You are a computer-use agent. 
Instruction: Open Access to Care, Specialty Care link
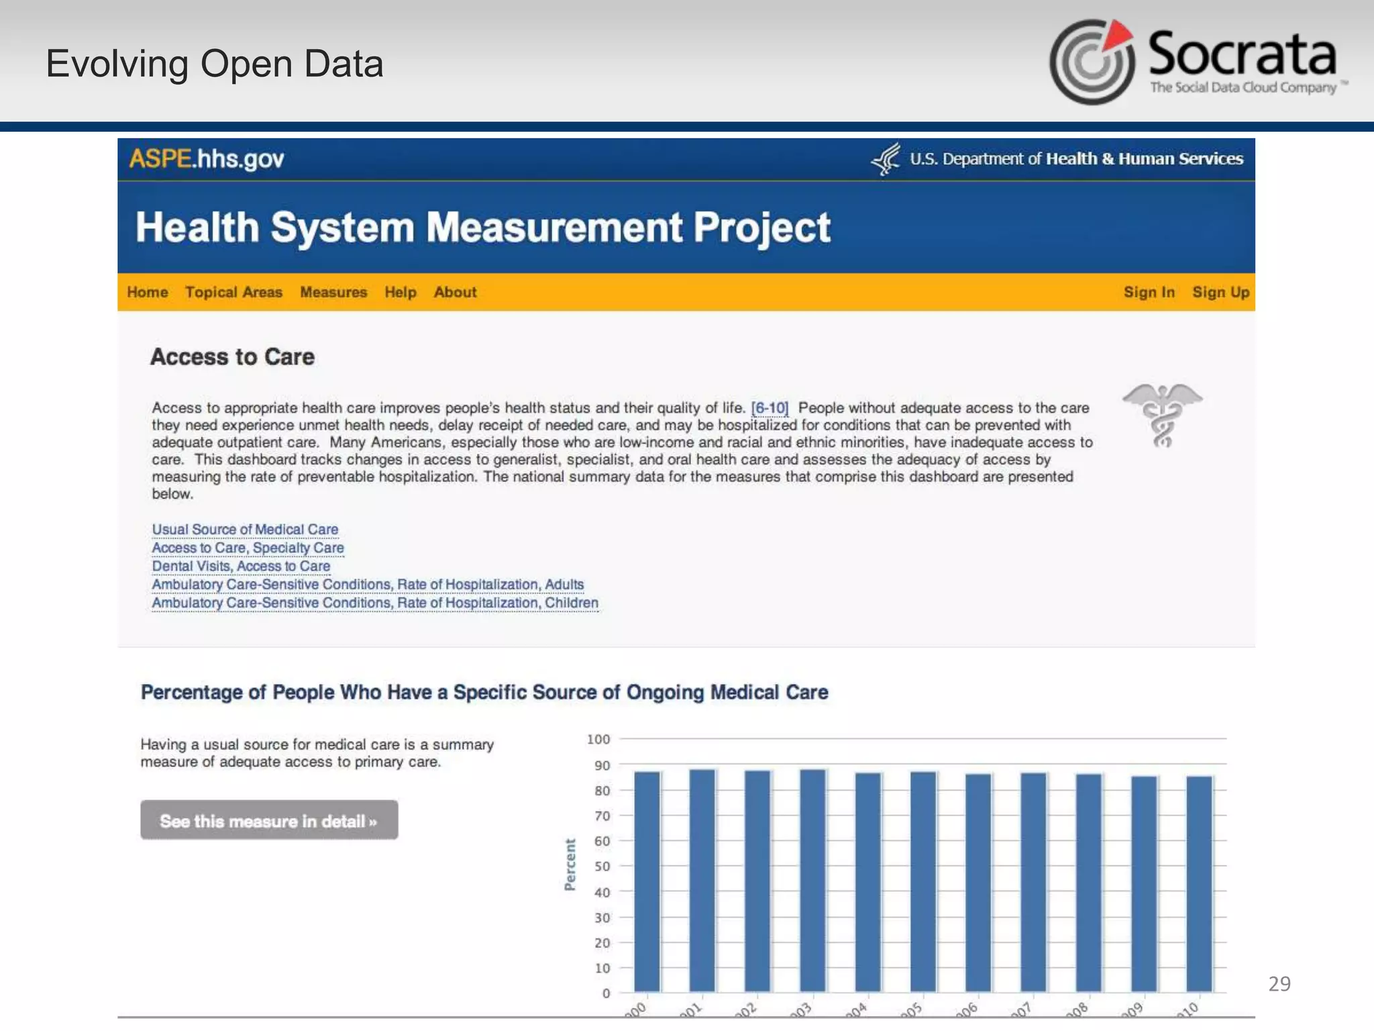(x=248, y=548)
